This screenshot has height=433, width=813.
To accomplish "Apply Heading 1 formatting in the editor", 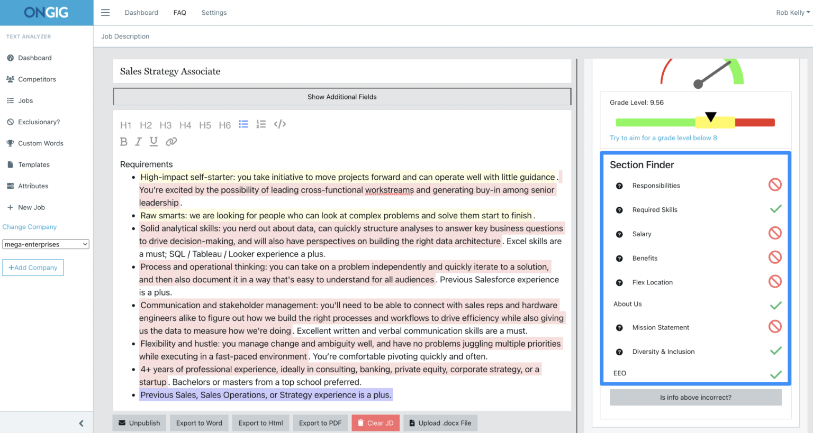I will (125, 125).
